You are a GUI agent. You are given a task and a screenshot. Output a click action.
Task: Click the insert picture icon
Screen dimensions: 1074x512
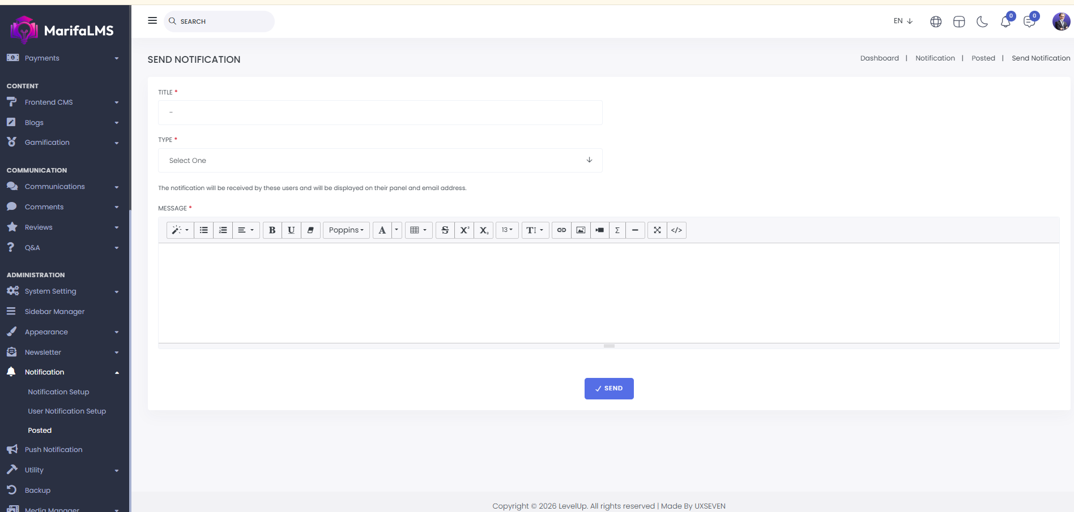pyautogui.click(x=581, y=230)
